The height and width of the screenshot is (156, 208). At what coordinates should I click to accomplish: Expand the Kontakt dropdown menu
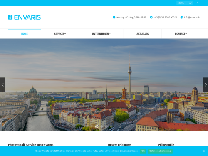point(181,34)
